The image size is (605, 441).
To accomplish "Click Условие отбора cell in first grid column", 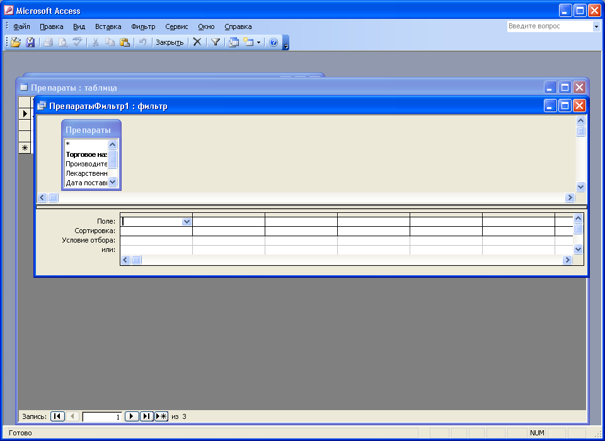I will (156, 240).
